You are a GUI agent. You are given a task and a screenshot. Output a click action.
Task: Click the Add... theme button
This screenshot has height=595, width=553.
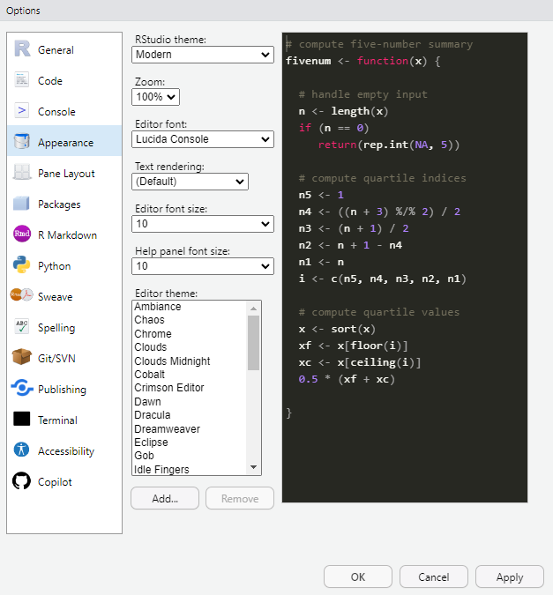tap(165, 498)
